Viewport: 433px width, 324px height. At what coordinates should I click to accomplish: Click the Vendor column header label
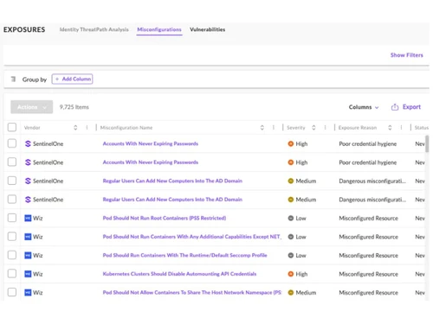[x=32, y=128]
